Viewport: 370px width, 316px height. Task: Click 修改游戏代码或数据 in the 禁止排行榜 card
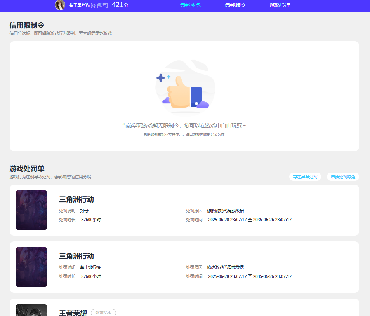[225, 267]
